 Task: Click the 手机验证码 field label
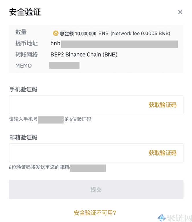click(23, 90)
